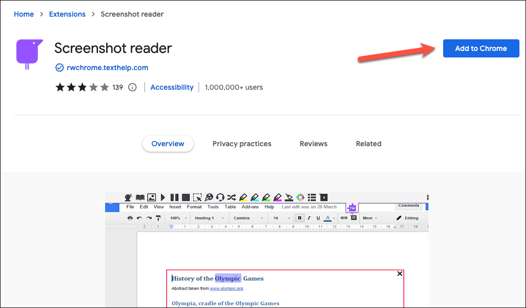526x308 pixels.
Task: Click the redo arrow in preview toolbar
Action: pos(149,218)
